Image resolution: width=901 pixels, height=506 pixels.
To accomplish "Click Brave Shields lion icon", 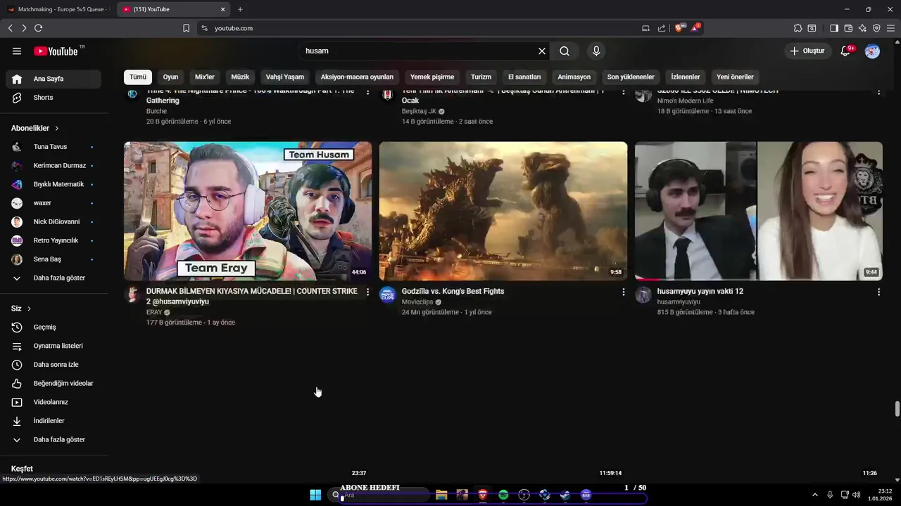I will tap(679, 28).
